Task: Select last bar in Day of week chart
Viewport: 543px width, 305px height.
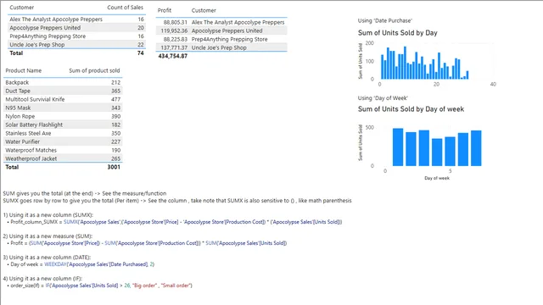Action: point(476,148)
